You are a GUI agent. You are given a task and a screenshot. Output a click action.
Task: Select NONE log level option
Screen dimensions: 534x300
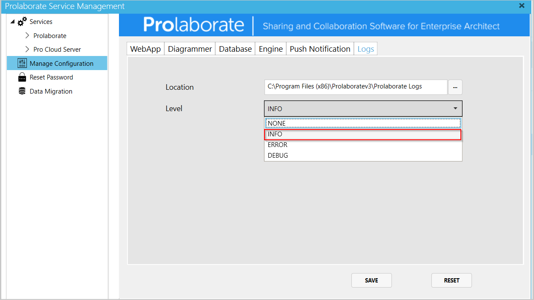pos(363,123)
